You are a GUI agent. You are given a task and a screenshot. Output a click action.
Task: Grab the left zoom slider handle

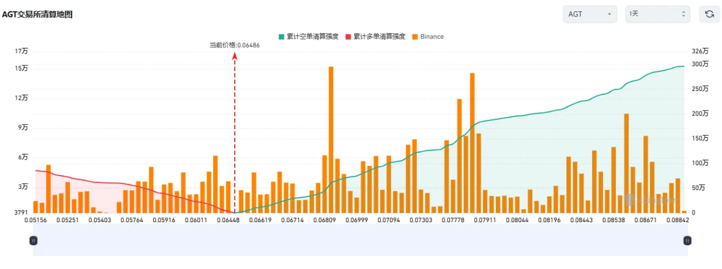point(33,240)
